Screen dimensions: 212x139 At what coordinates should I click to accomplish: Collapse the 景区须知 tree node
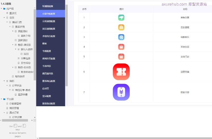pyautogui.click(x=13, y=31)
